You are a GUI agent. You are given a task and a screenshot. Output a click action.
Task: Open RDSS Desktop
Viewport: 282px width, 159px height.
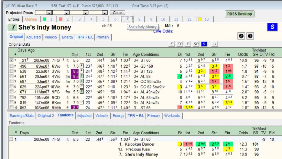click(240, 14)
